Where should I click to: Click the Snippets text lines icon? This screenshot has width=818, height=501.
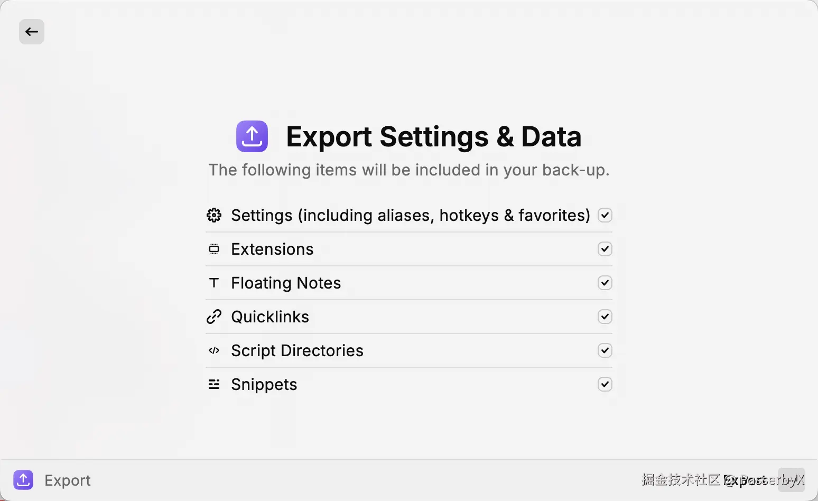[x=214, y=384]
